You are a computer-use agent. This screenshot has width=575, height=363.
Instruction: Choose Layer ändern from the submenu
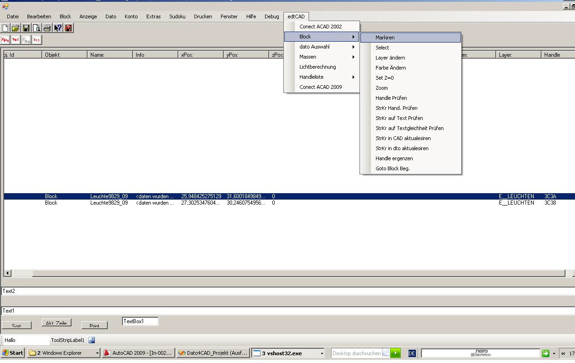(390, 58)
